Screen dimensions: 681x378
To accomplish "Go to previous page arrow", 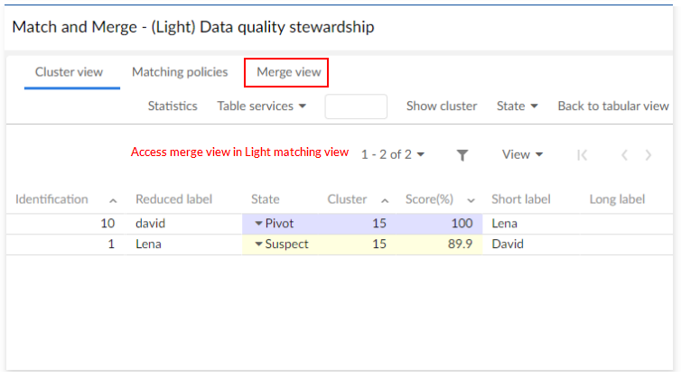I will 623,155.
